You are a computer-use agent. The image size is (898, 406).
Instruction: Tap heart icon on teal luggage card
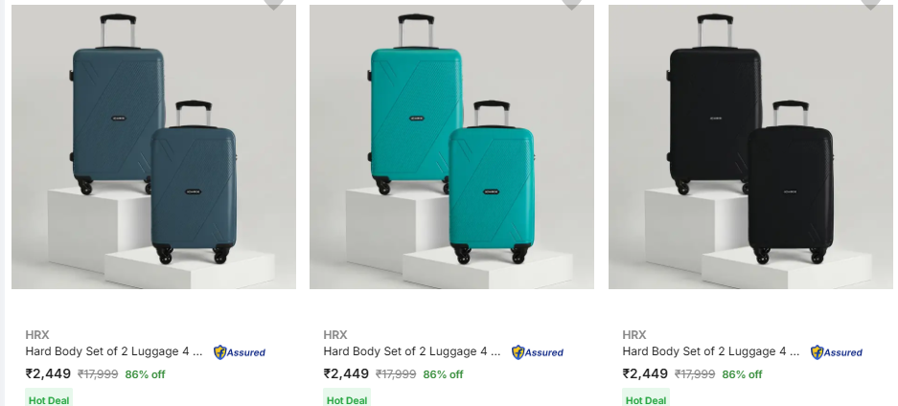coord(572,4)
